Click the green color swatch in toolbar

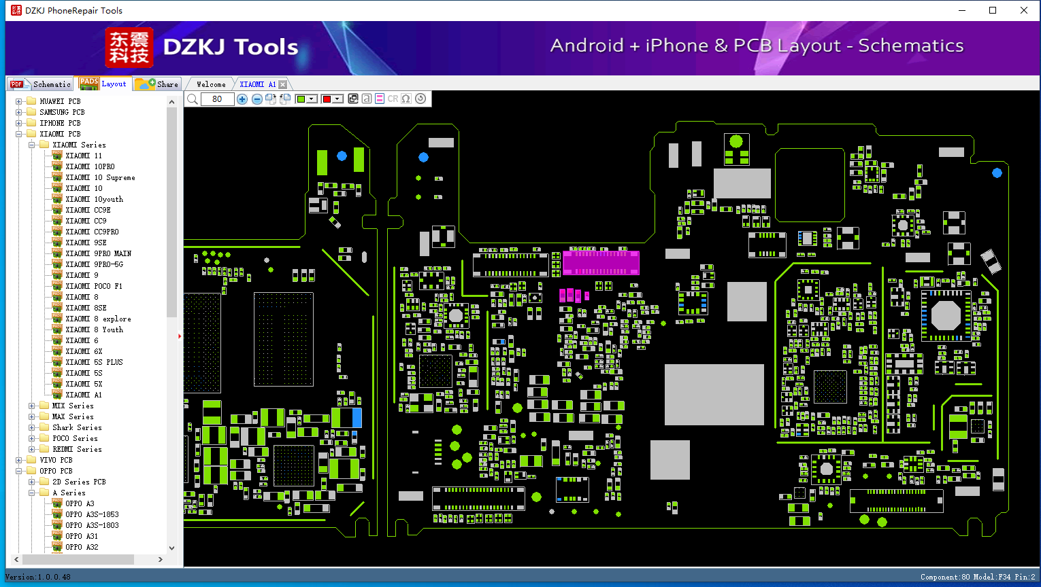point(301,99)
